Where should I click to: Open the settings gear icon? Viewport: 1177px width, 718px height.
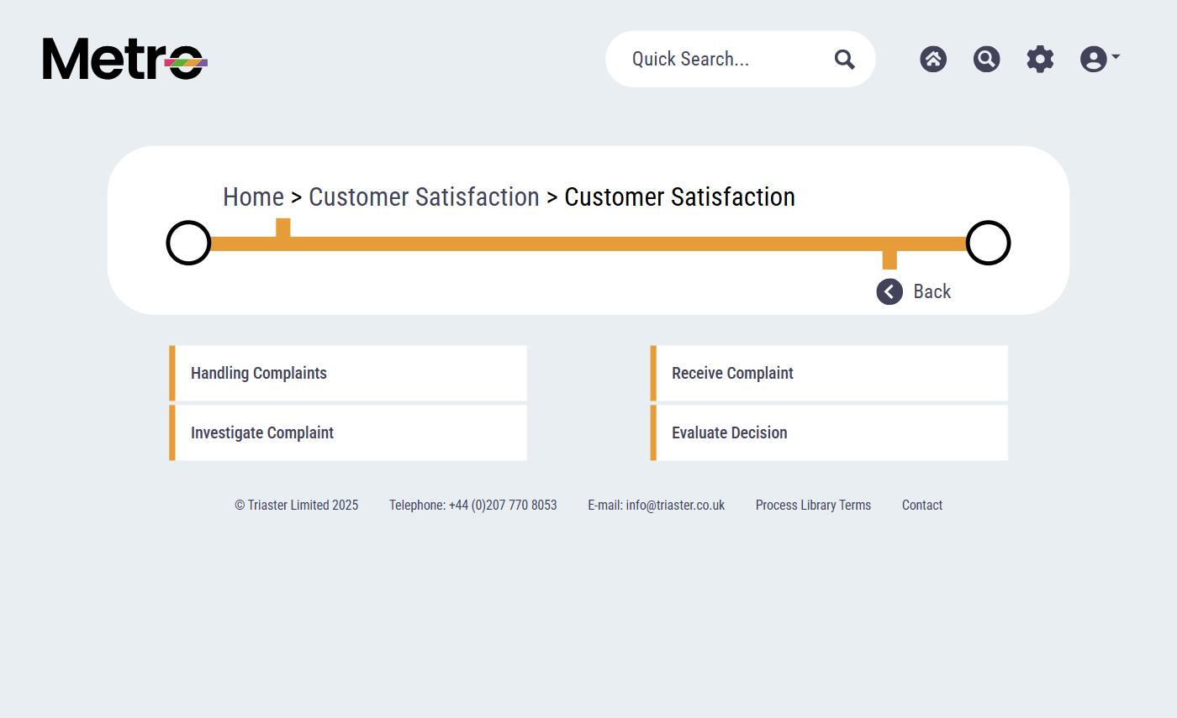pos(1040,59)
